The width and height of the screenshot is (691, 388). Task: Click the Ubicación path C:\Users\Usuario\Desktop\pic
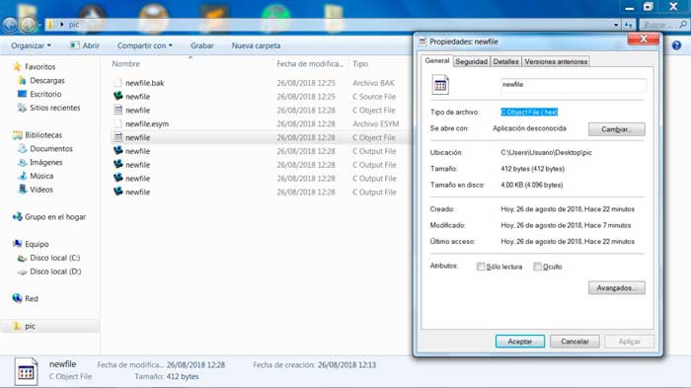click(x=546, y=153)
